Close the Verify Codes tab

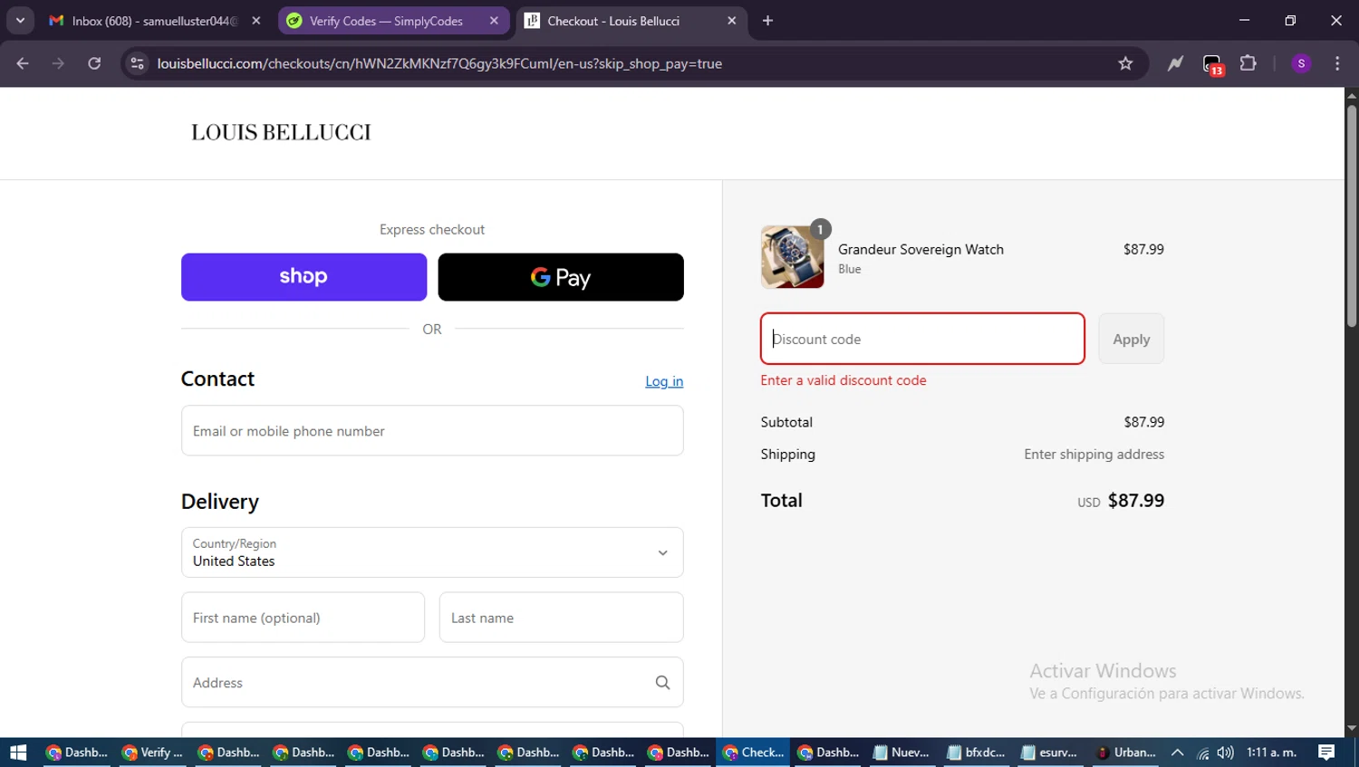tap(494, 20)
